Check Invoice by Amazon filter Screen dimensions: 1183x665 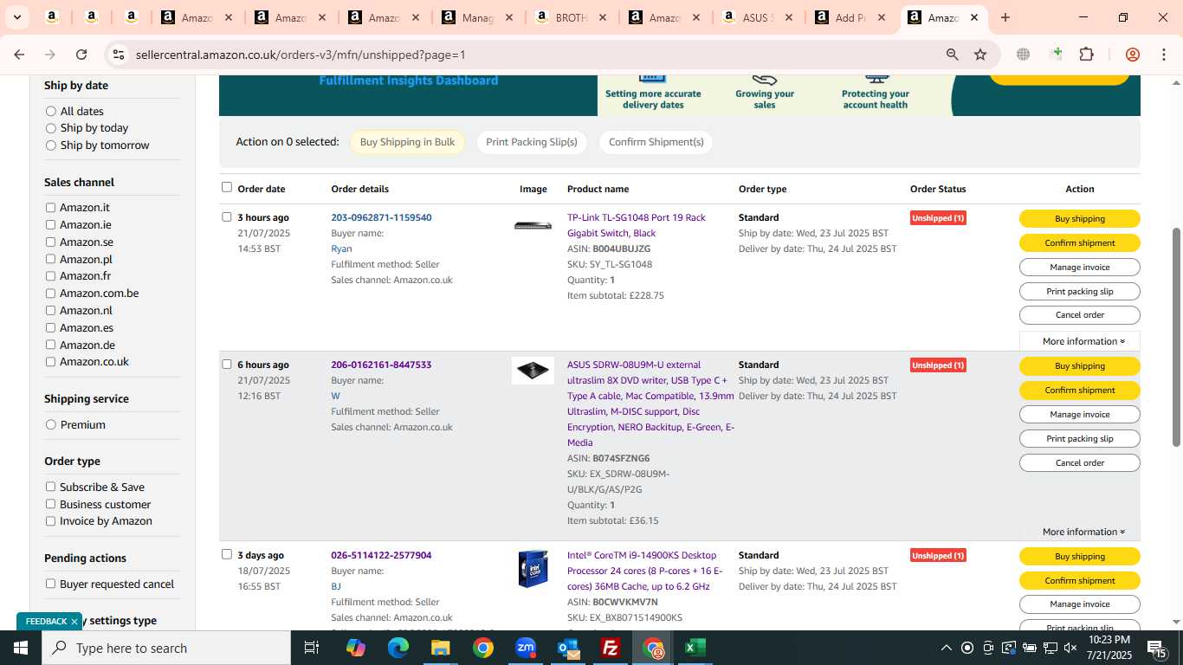(50, 521)
